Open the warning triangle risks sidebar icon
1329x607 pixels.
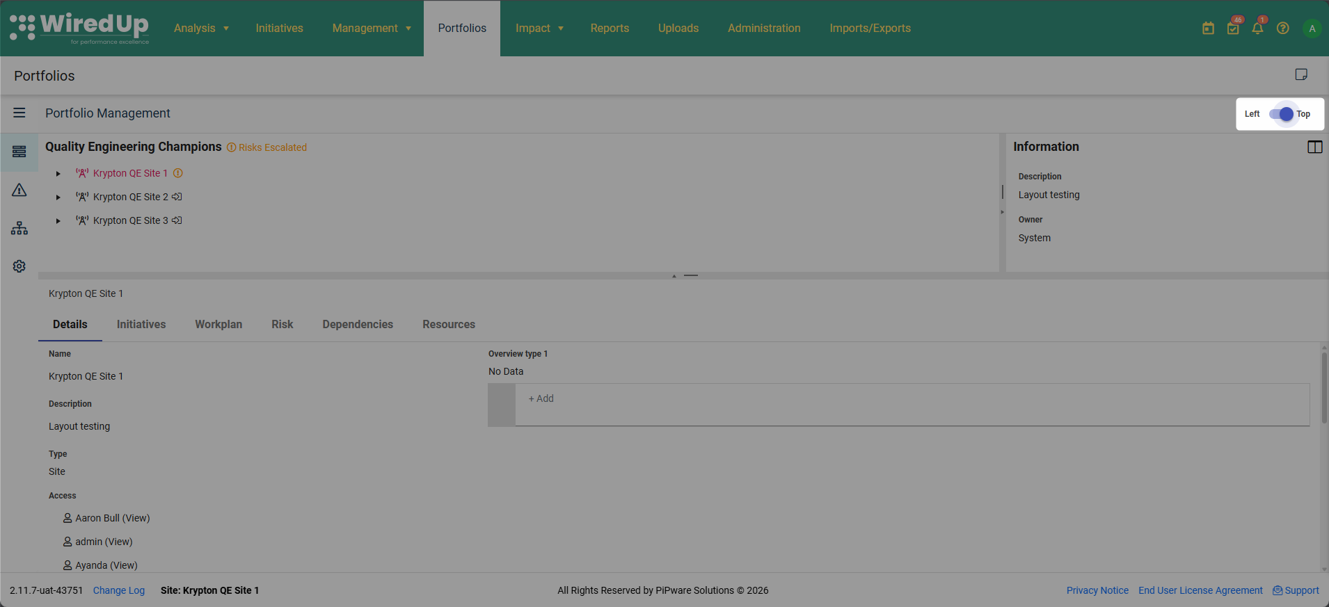(x=19, y=190)
